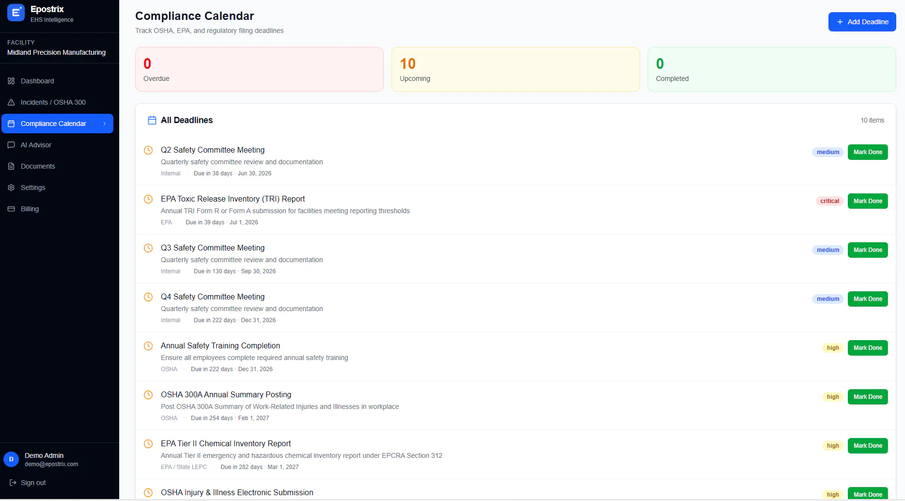Click clock icon for Q2 Safety Committee Meeting
This screenshot has width=905, height=501.
(x=149, y=150)
